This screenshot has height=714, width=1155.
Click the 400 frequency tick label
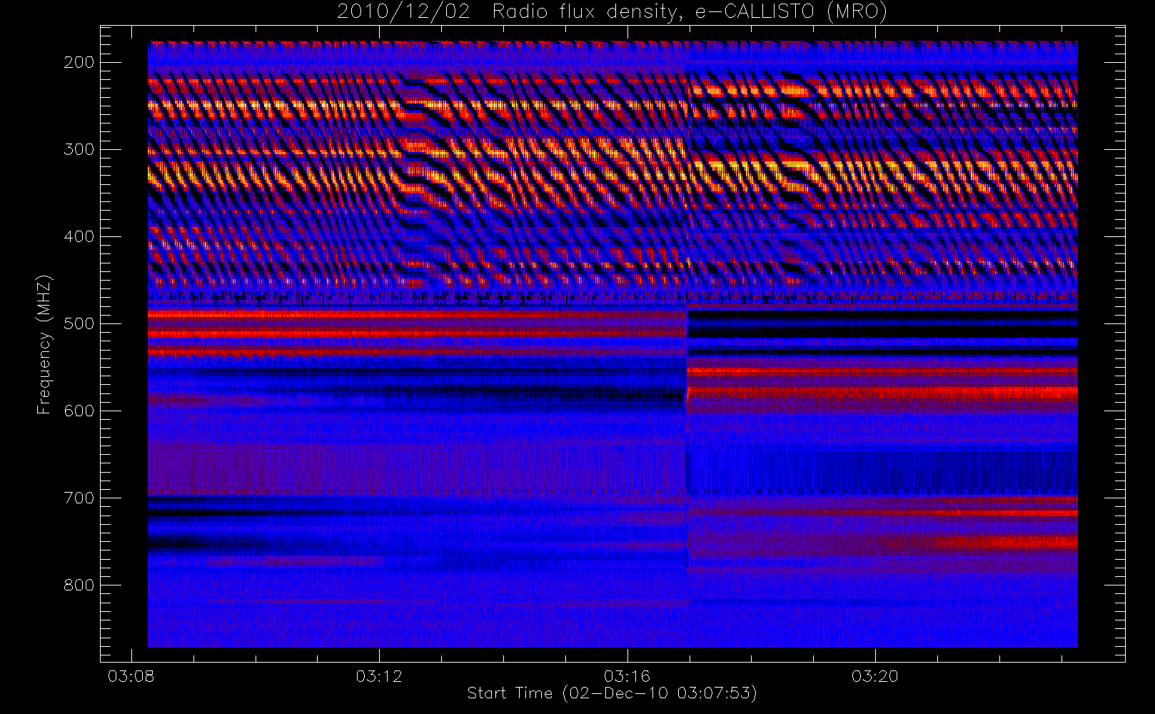click(79, 236)
